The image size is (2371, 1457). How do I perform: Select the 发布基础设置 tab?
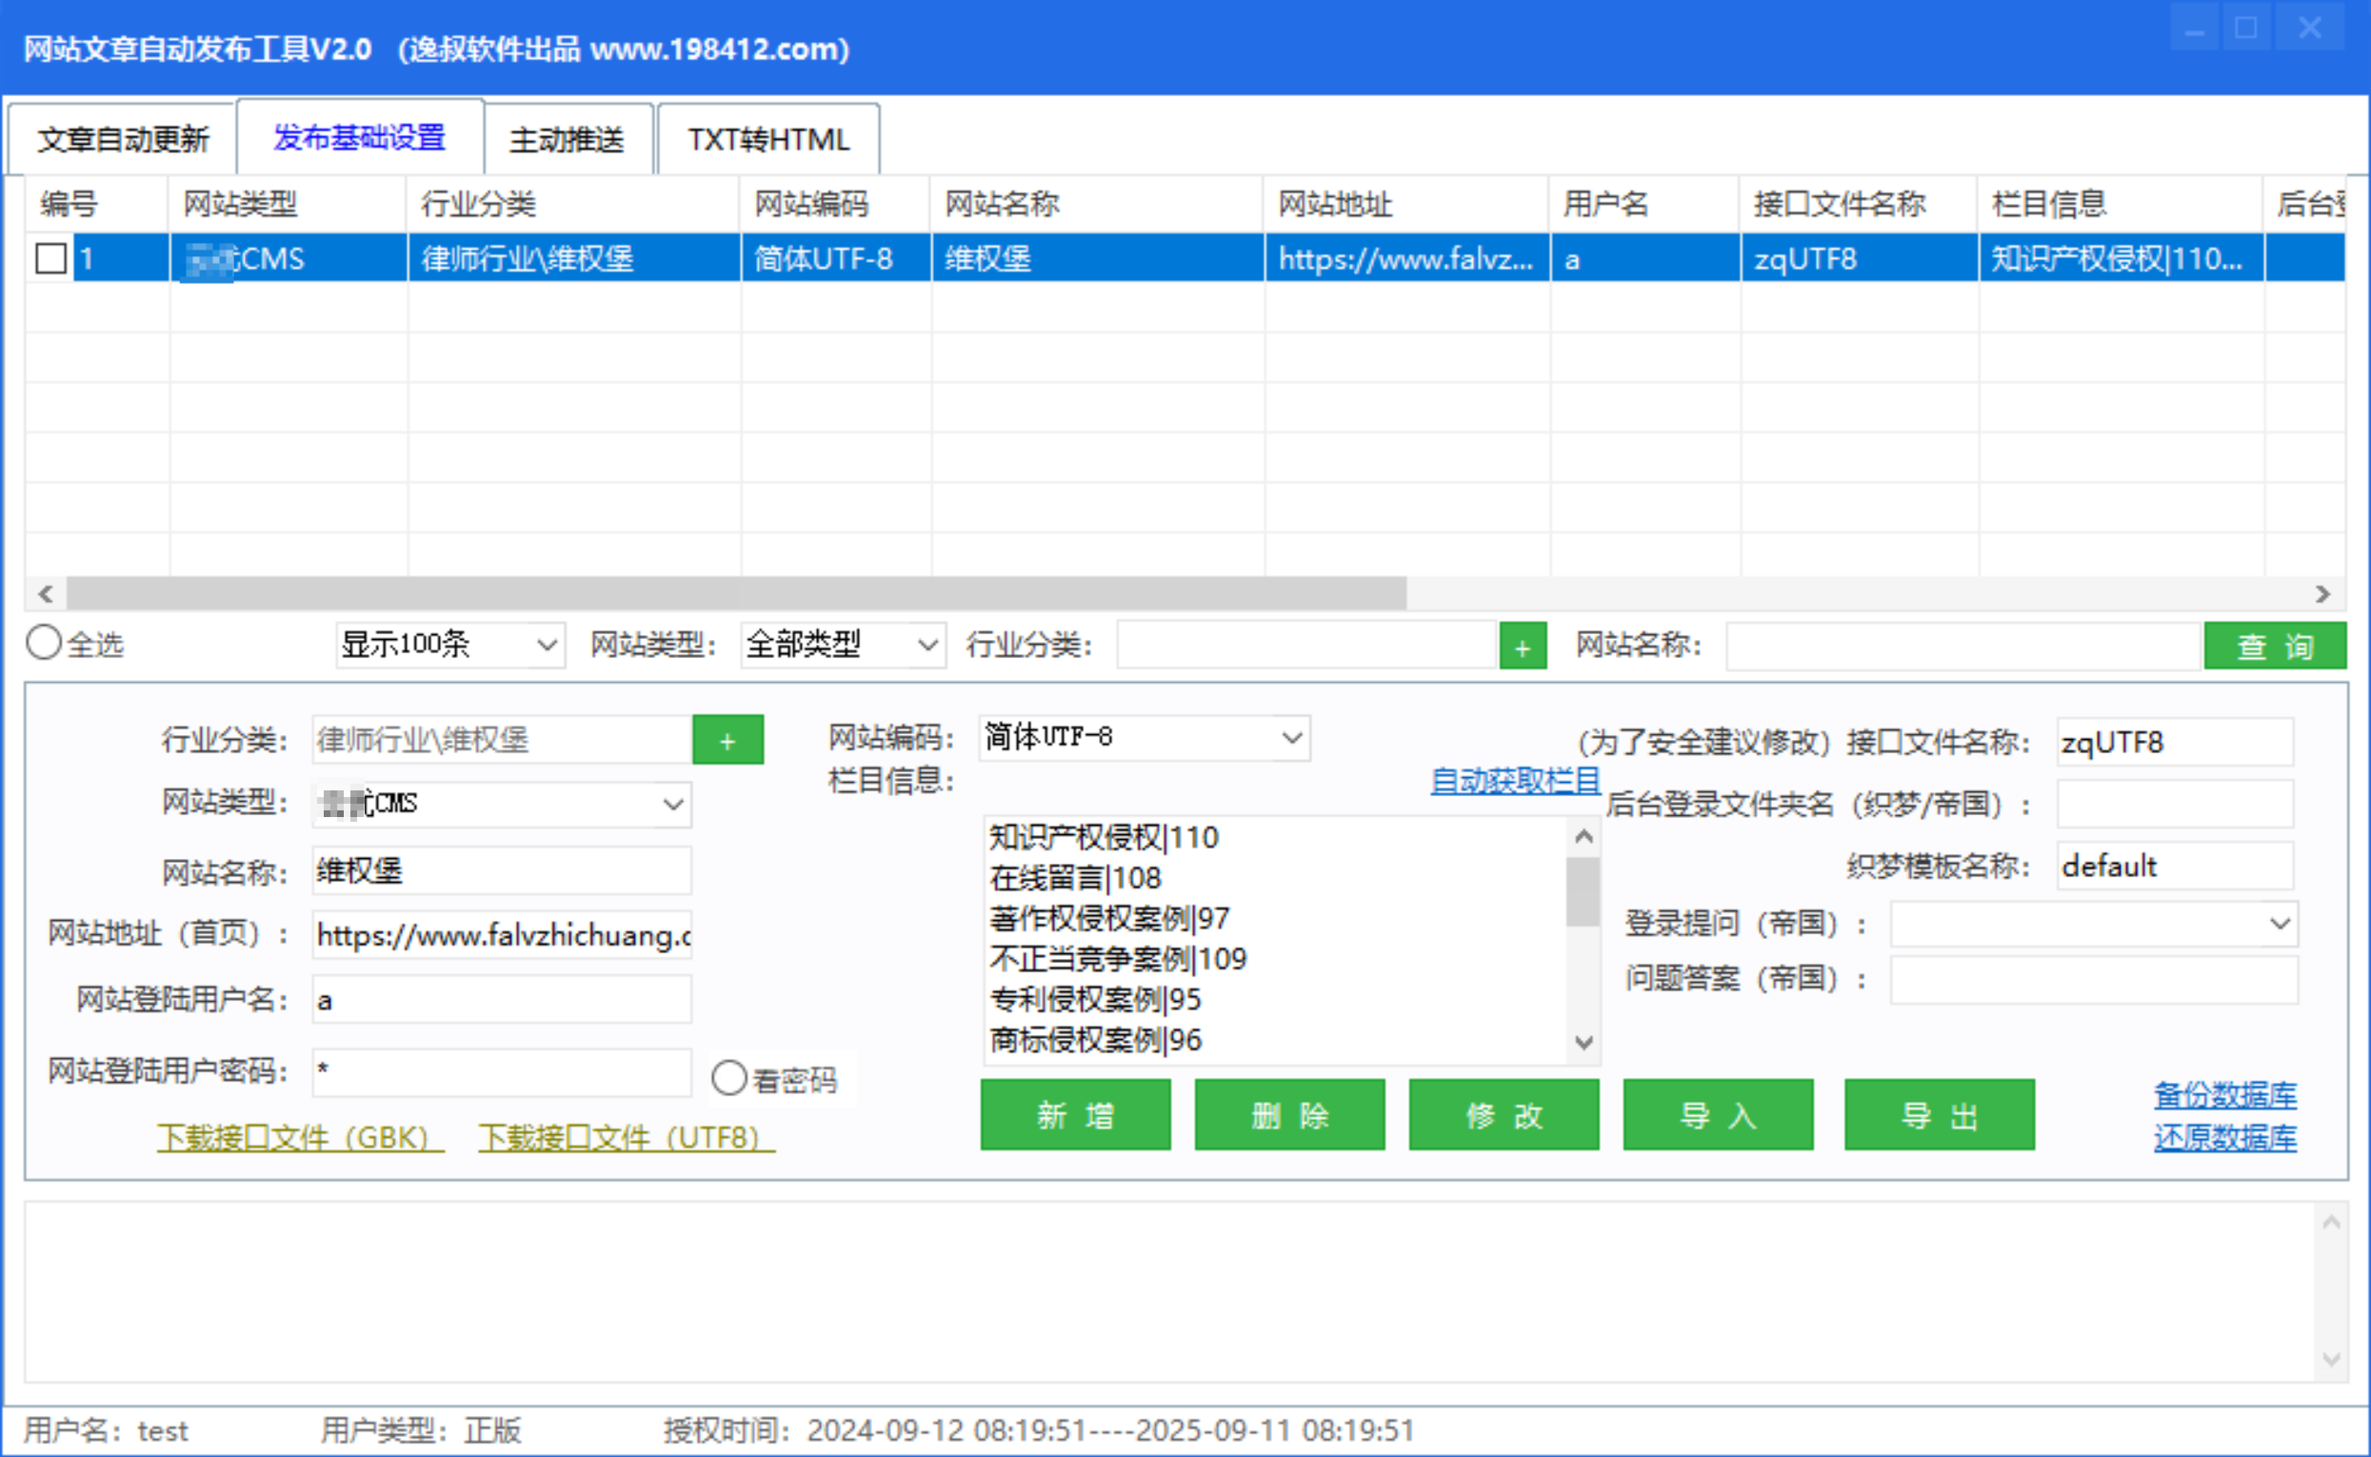(x=359, y=137)
